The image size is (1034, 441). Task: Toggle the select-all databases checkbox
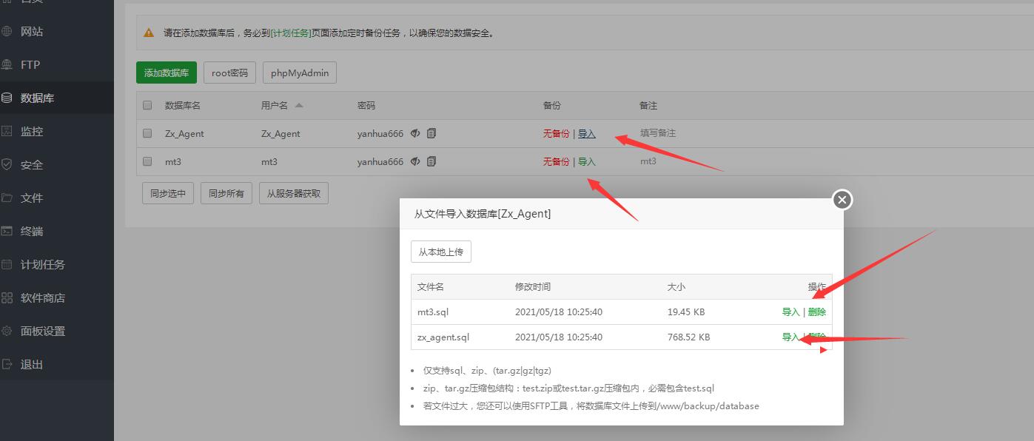coord(147,105)
